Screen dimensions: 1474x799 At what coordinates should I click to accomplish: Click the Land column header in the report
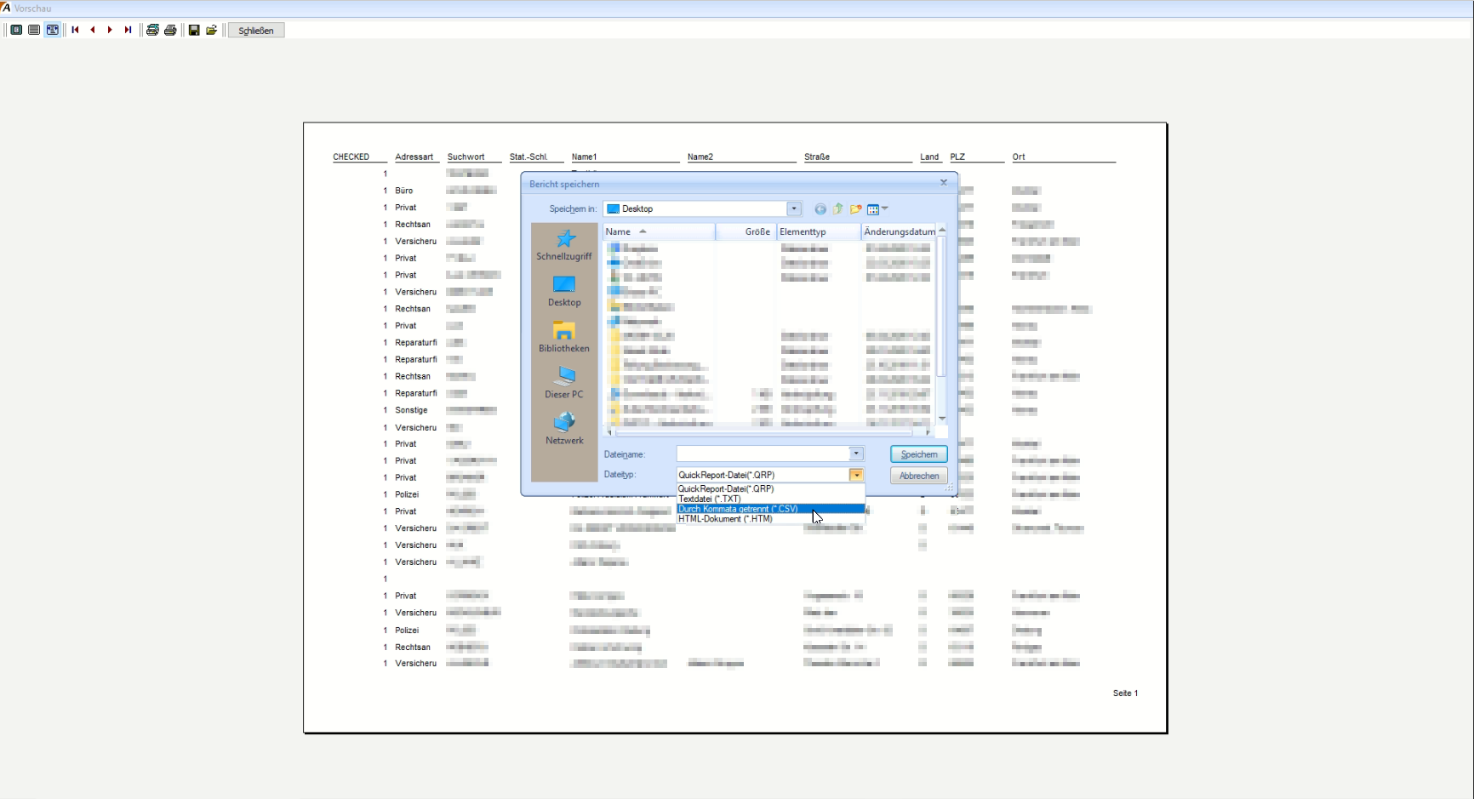[x=929, y=157]
